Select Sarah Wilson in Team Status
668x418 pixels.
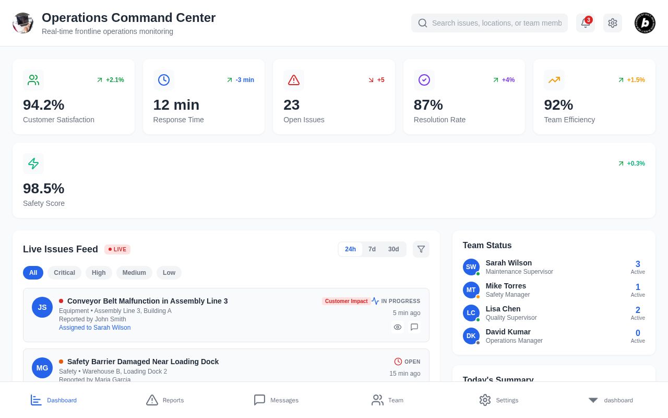click(554, 267)
